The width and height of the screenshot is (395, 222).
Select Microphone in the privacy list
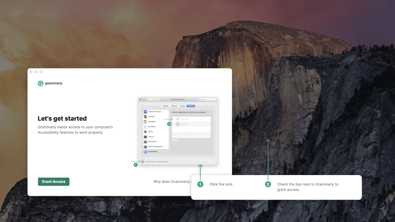(152, 141)
